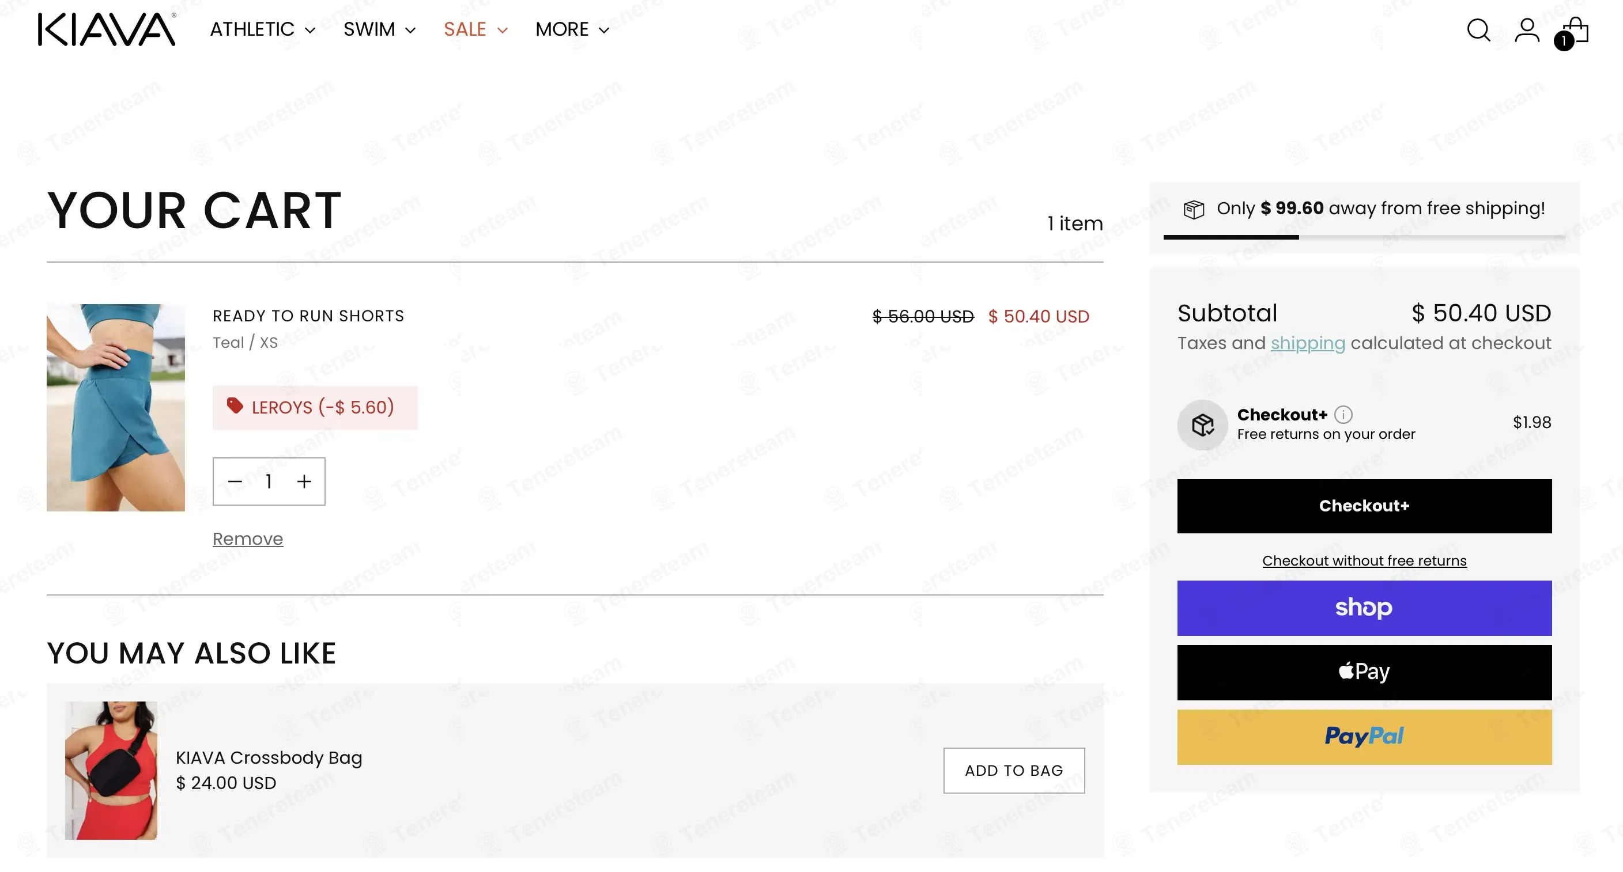Viewport: 1623px width, 872px height.
Task: Pay with PayPal button
Action: coord(1364,737)
